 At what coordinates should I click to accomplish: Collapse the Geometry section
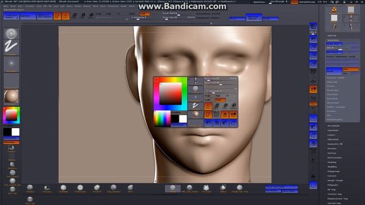(333, 40)
